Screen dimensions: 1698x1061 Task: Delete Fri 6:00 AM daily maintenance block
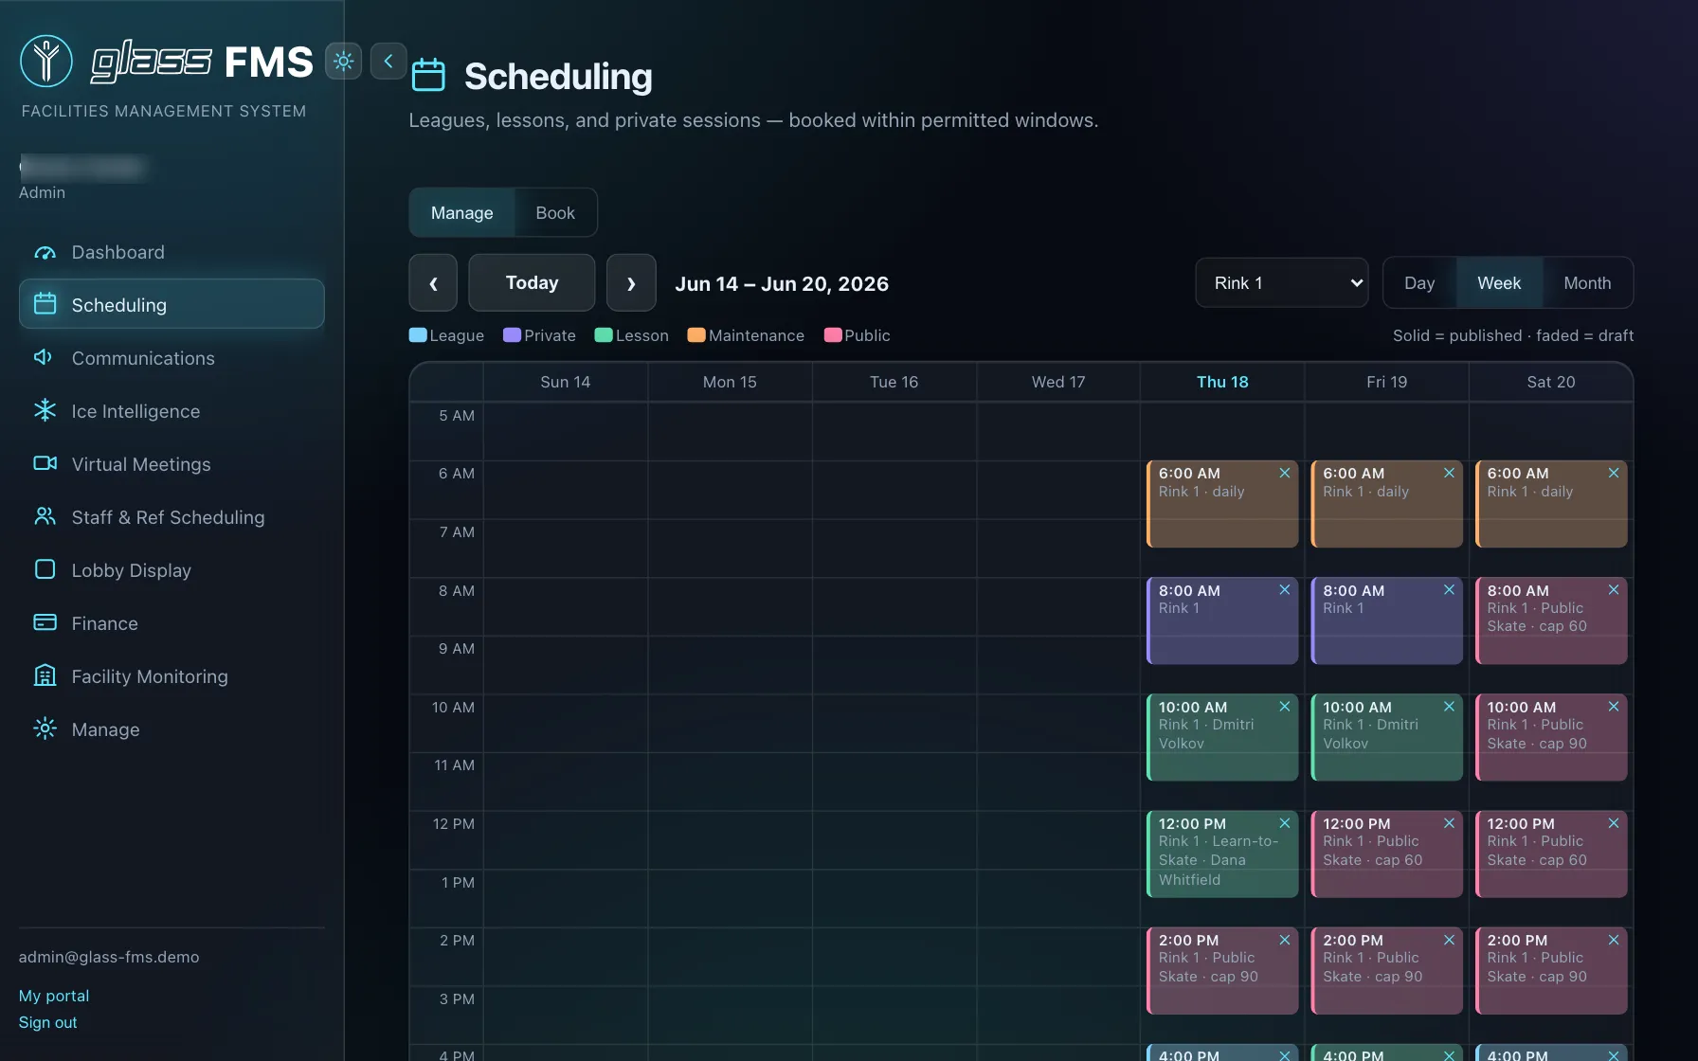(x=1449, y=473)
